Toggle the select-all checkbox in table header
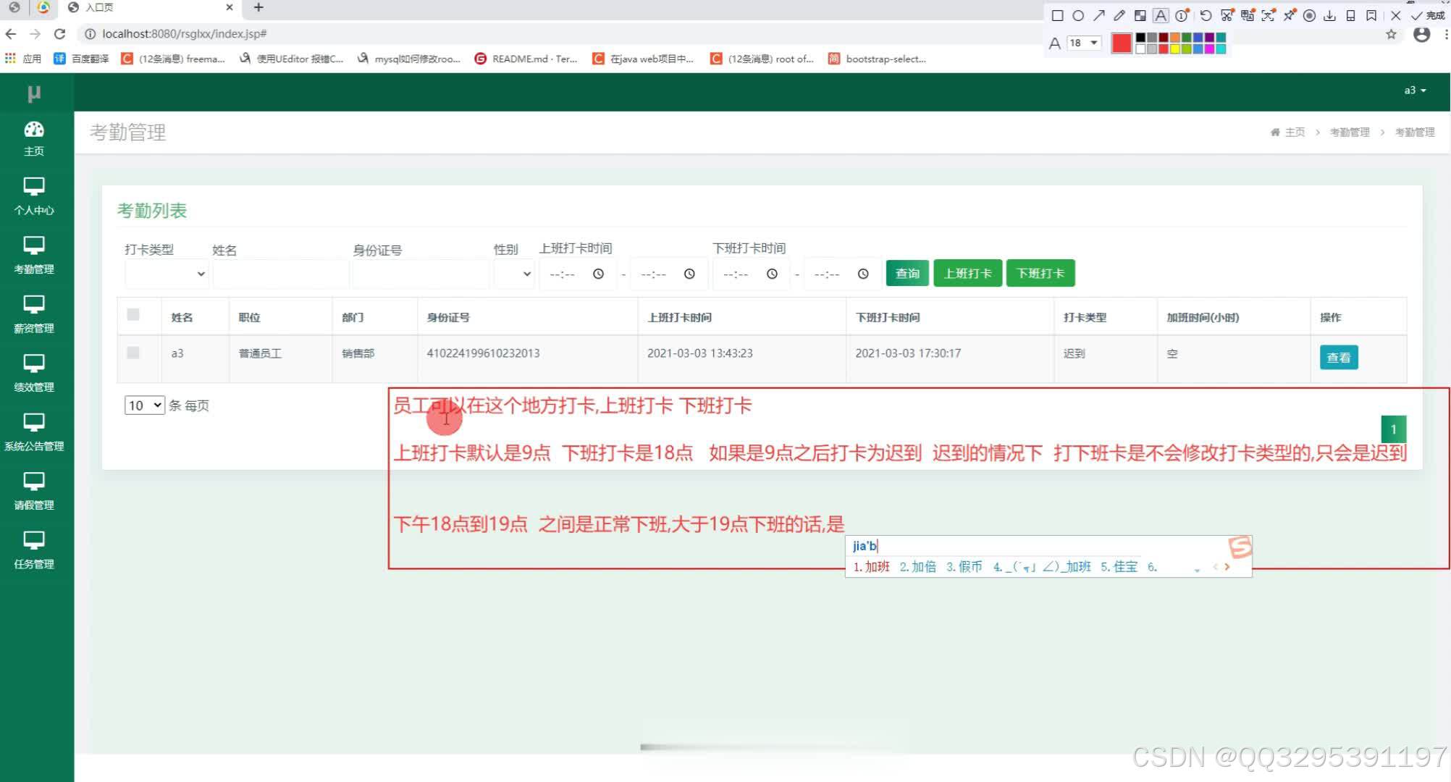The height and width of the screenshot is (782, 1451). click(133, 314)
